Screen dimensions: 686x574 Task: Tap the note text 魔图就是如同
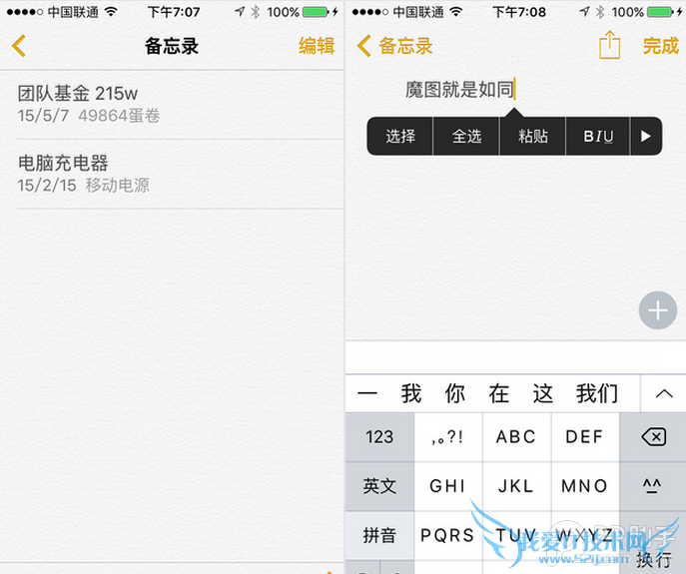pyautogui.click(x=459, y=90)
